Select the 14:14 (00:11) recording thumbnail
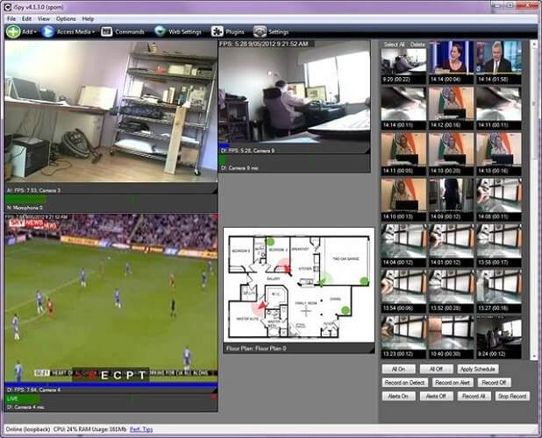This screenshot has width=542, height=438. click(x=403, y=108)
